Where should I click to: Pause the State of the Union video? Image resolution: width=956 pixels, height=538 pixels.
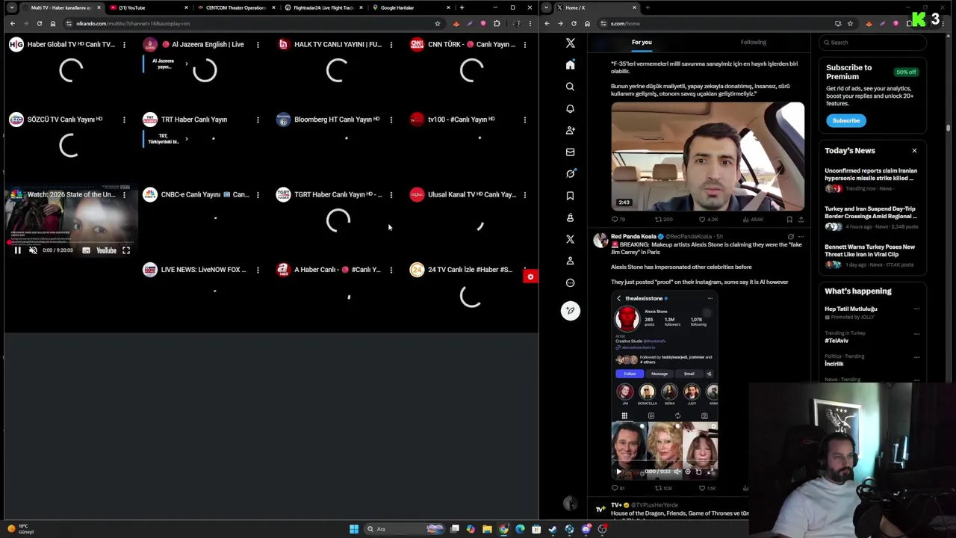click(x=17, y=250)
